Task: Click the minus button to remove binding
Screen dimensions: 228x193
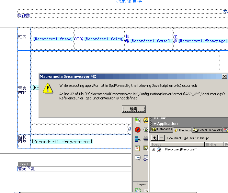Action: pyautogui.click(x=162, y=138)
